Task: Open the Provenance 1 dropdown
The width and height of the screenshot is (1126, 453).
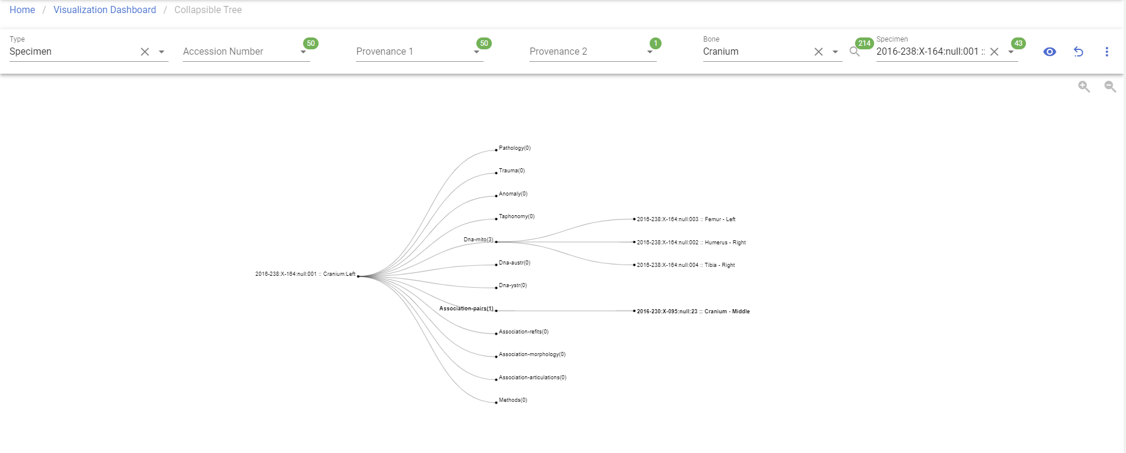Action: [x=476, y=52]
